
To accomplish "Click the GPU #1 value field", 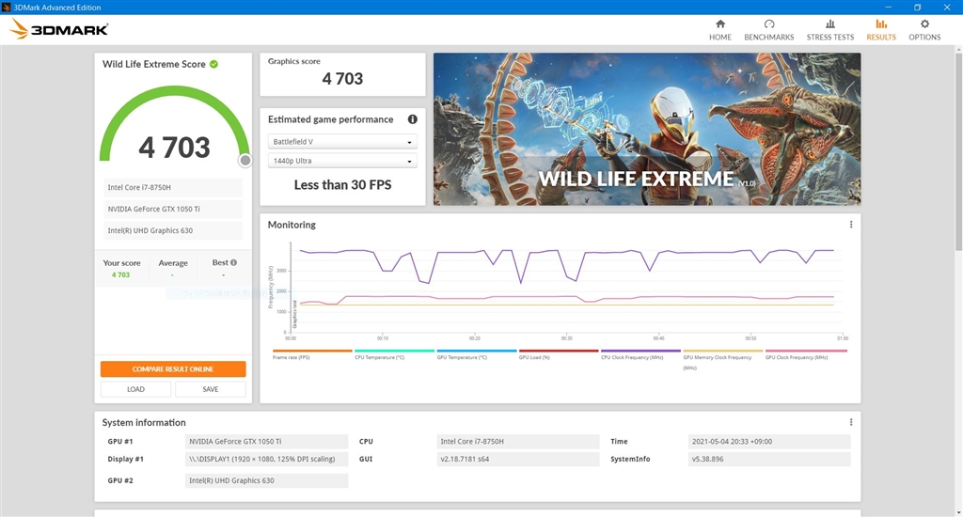I will (266, 442).
